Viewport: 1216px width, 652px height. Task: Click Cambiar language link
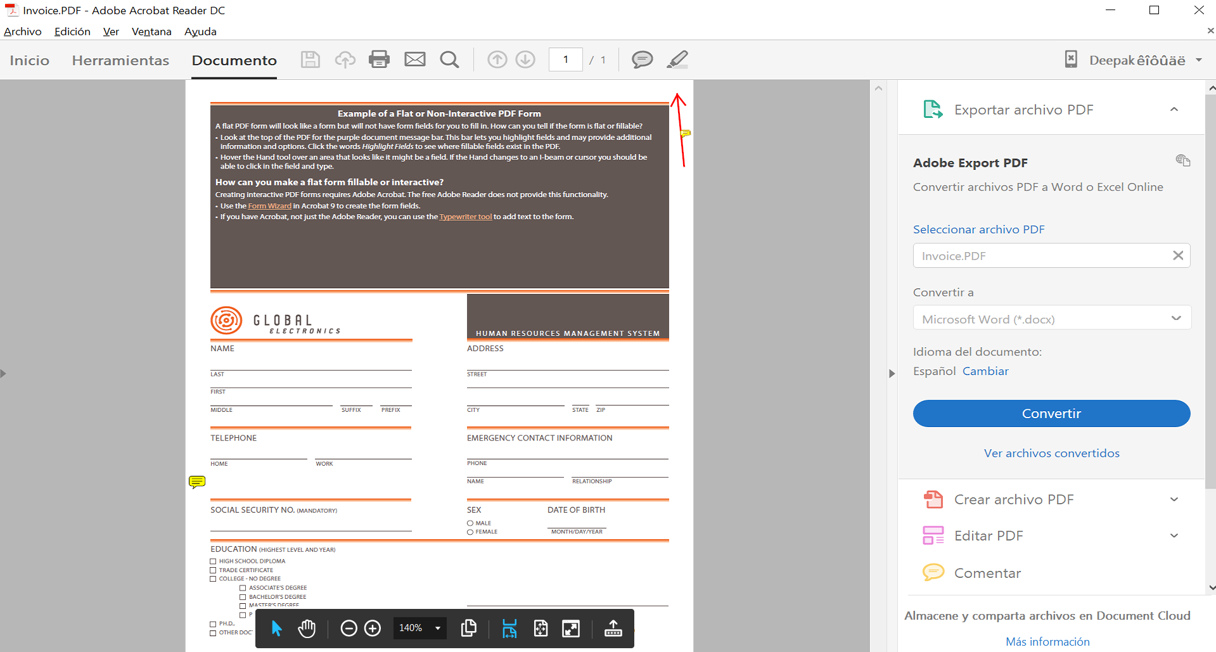(985, 371)
